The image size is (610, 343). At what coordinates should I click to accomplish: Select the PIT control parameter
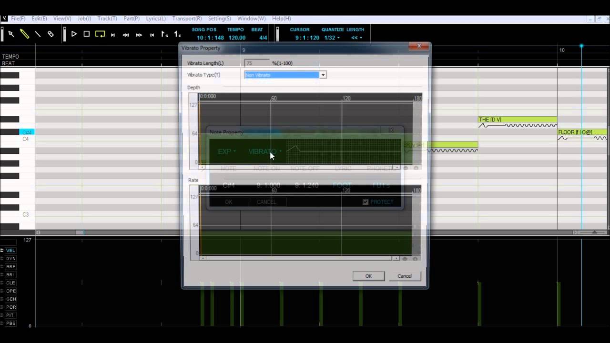10,315
